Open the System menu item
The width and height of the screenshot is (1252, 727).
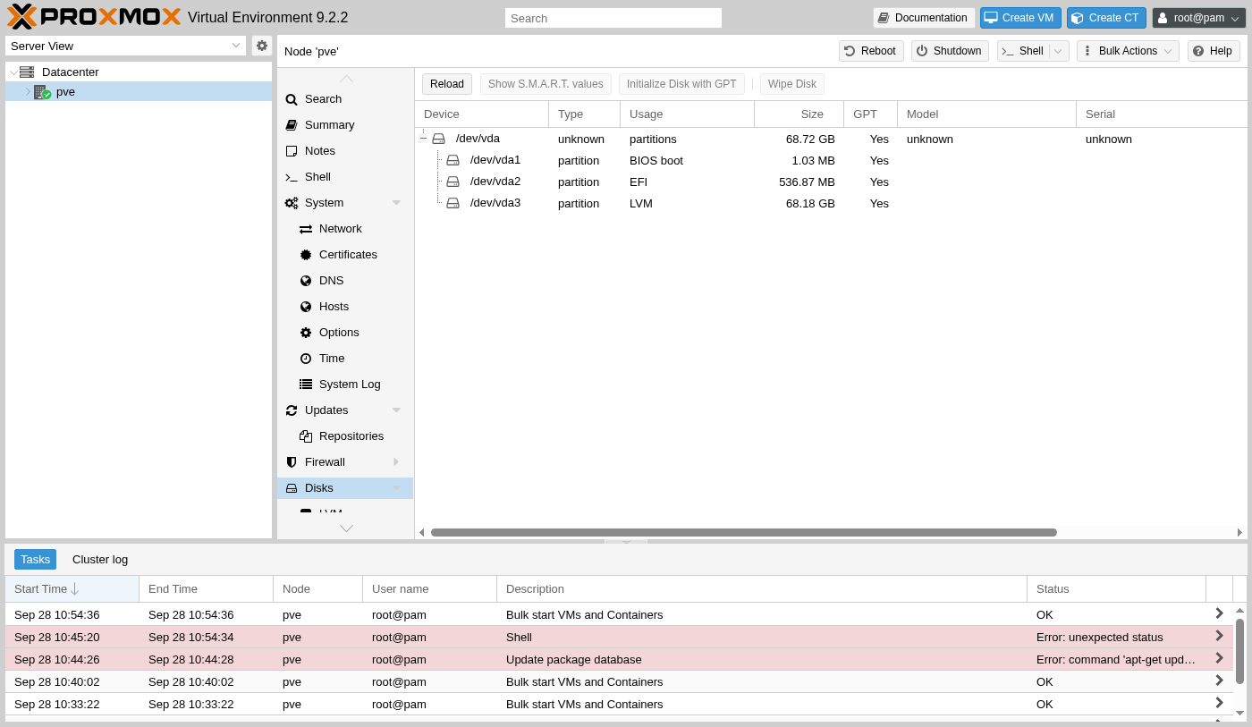pos(345,203)
